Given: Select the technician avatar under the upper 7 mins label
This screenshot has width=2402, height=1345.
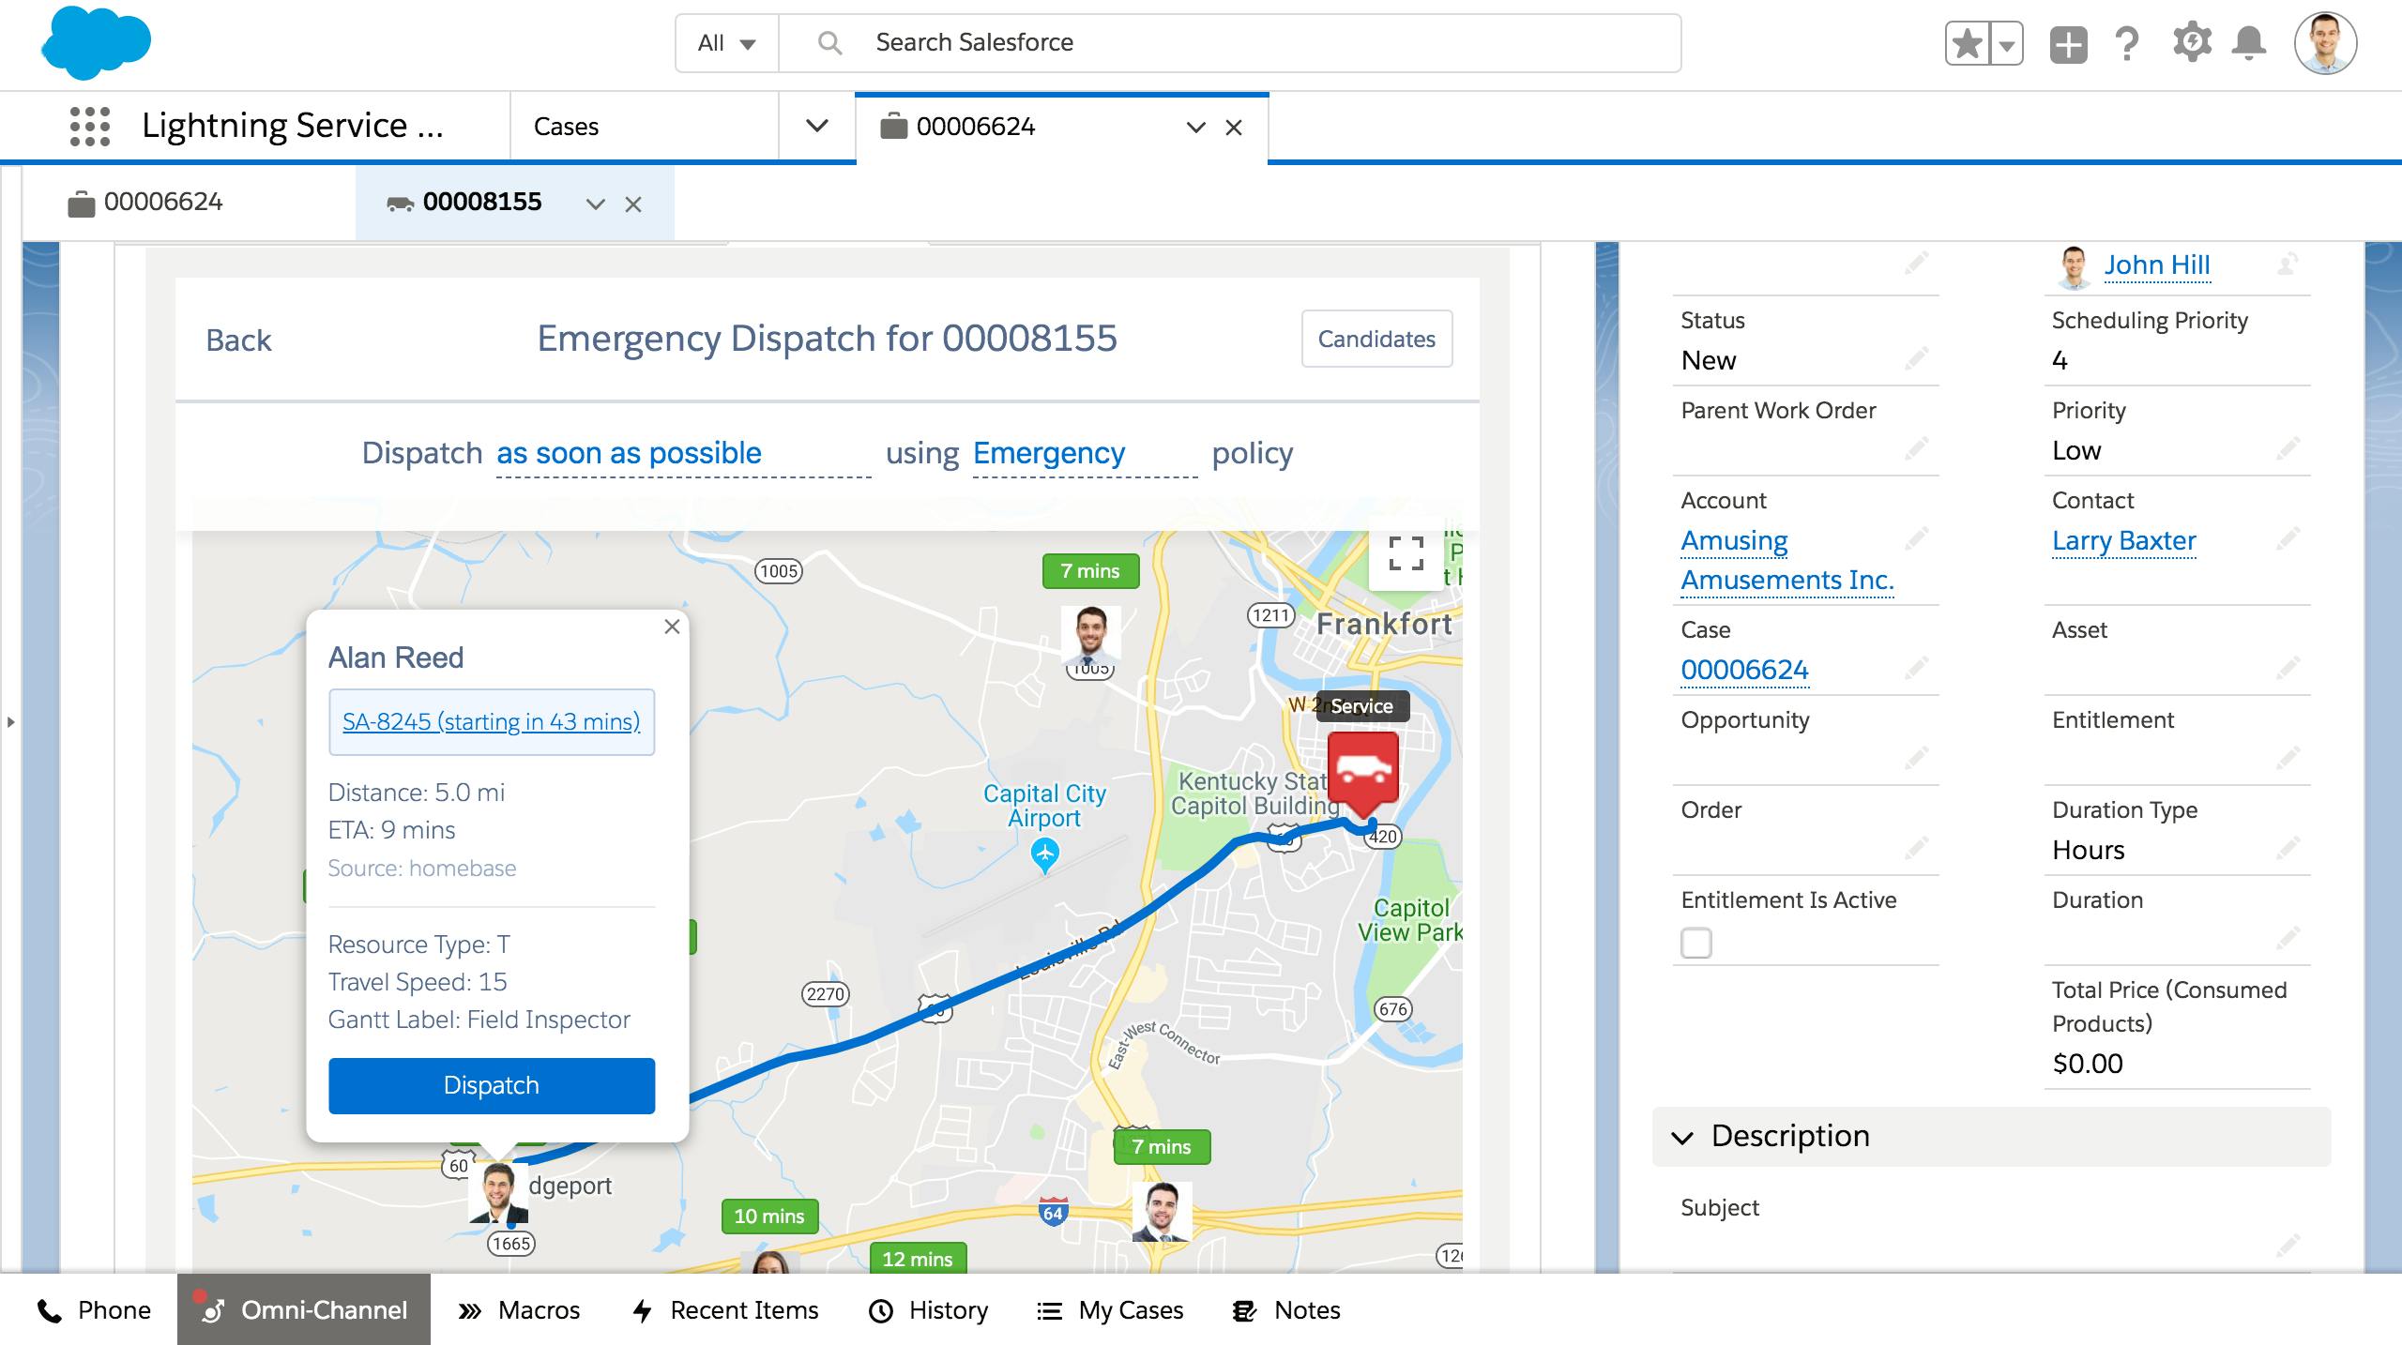Looking at the screenshot, I should [1090, 635].
